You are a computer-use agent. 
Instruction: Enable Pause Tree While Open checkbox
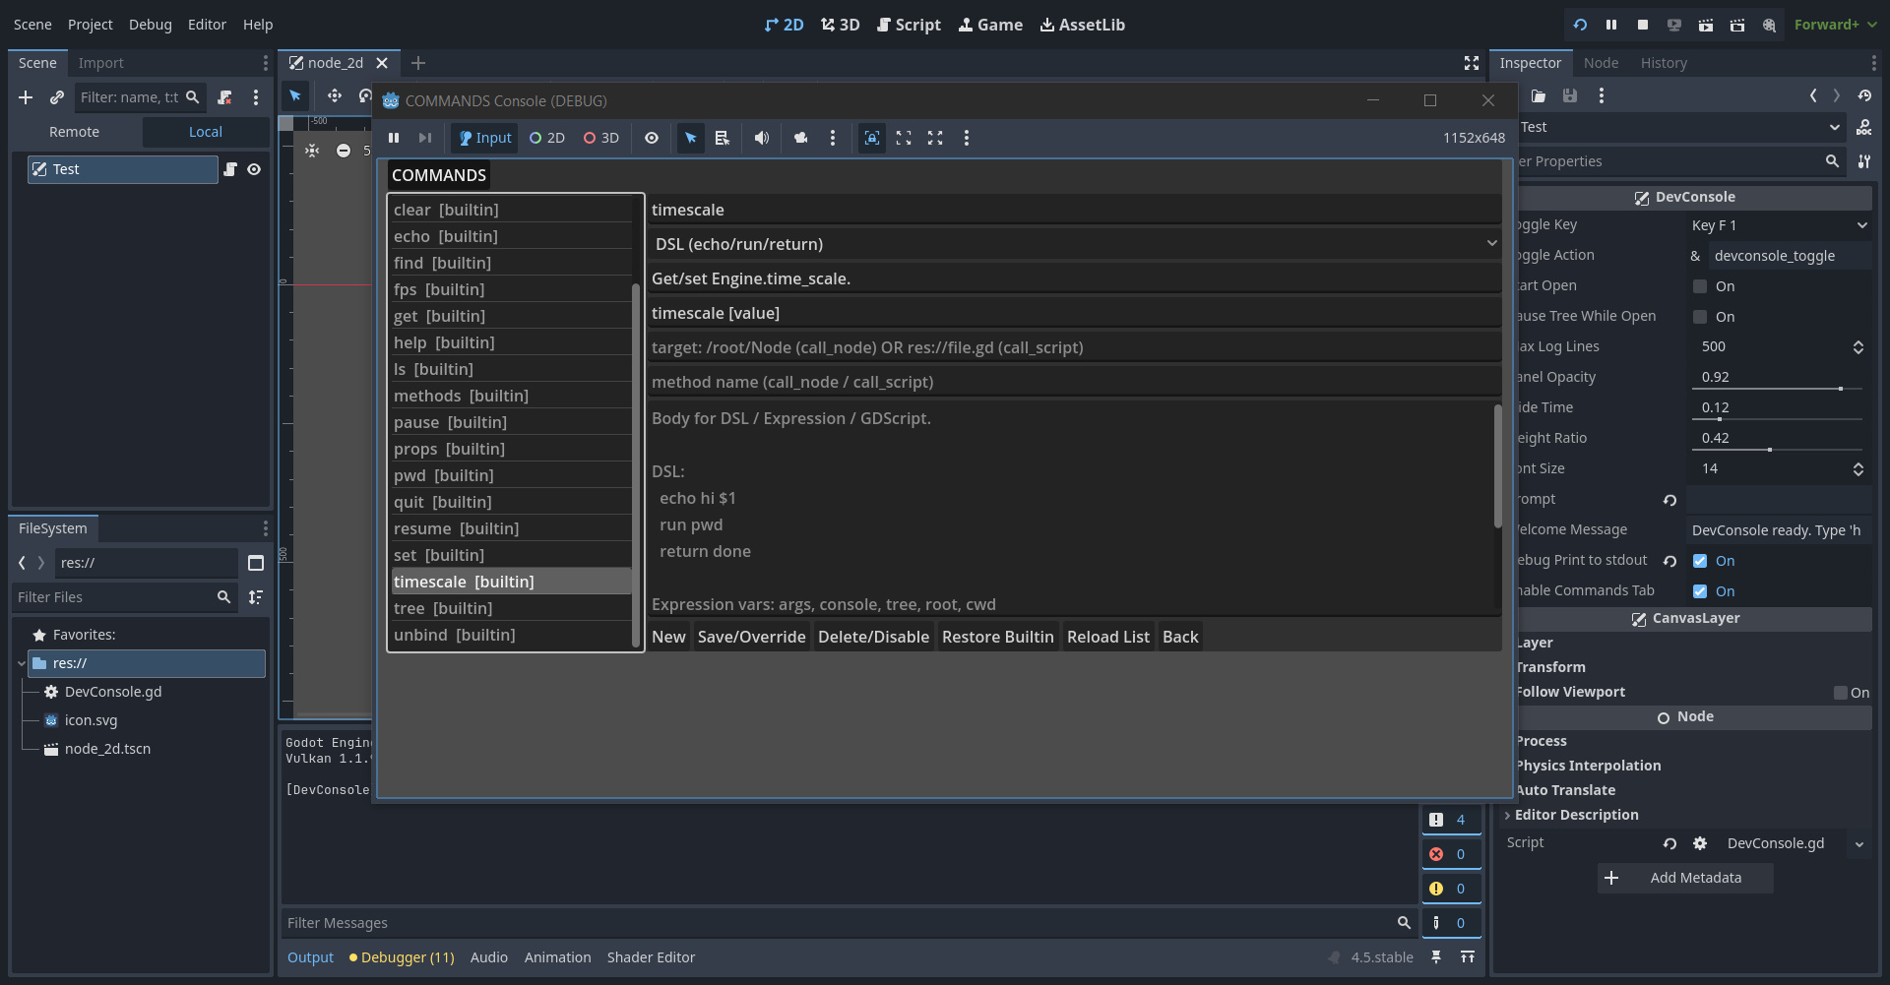[x=1700, y=317]
